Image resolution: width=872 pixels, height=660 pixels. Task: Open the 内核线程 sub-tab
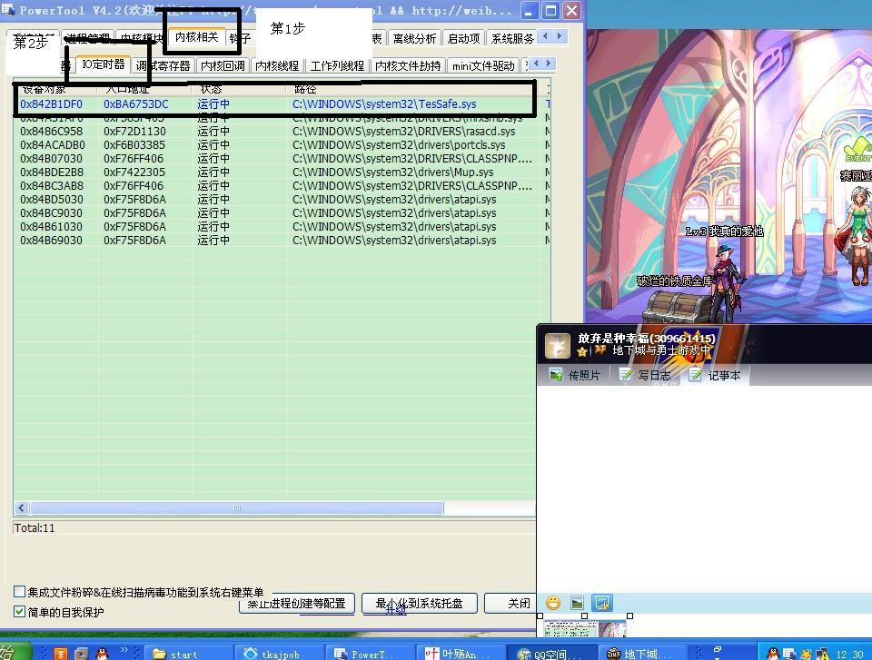point(277,65)
